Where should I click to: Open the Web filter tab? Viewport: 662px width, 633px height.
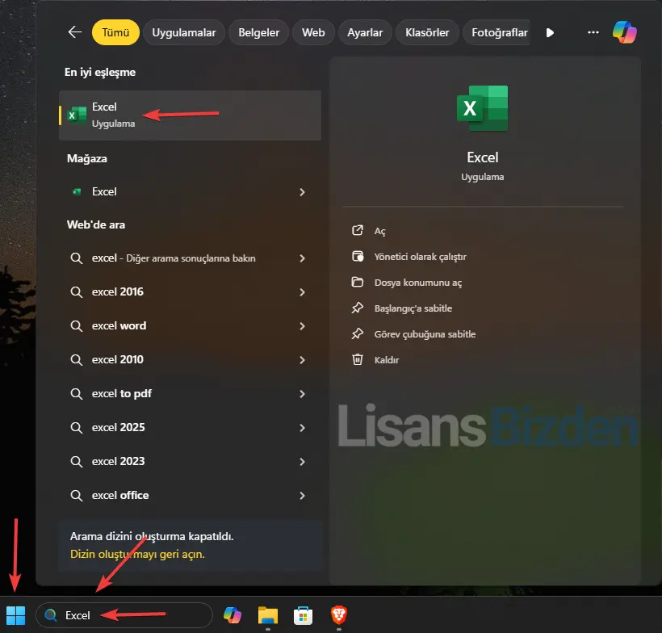coord(313,32)
